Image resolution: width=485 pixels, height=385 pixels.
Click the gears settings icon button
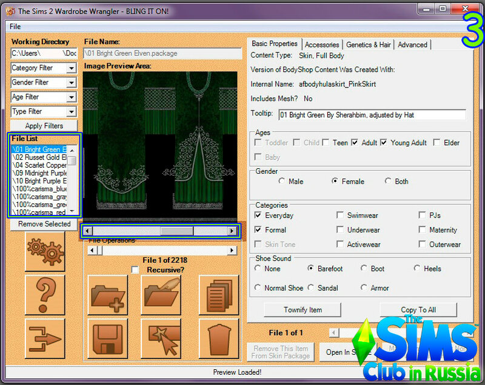pyautogui.click(x=45, y=251)
